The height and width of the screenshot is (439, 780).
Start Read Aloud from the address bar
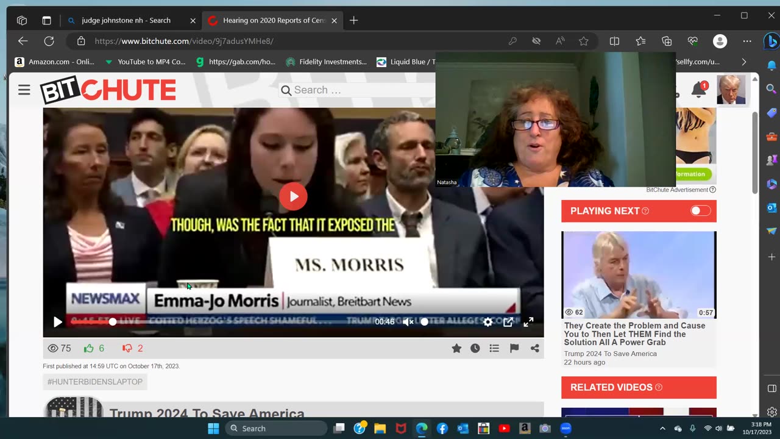click(x=560, y=41)
